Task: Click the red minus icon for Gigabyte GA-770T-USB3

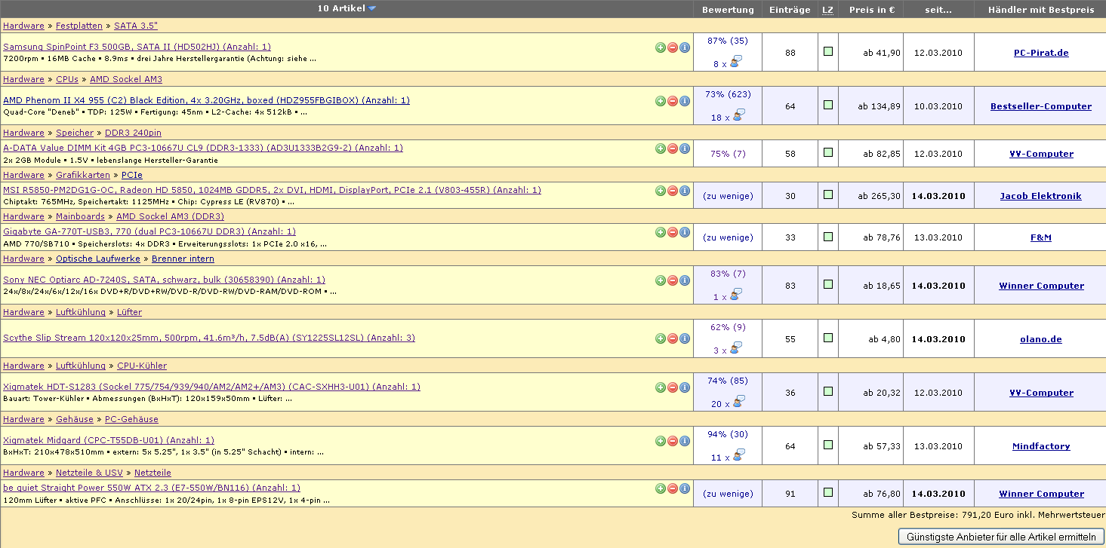Action: [673, 232]
